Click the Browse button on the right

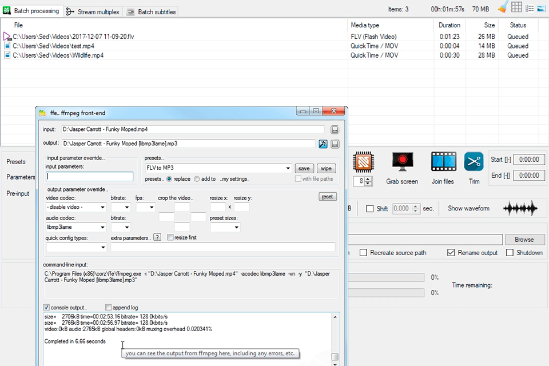coord(524,239)
